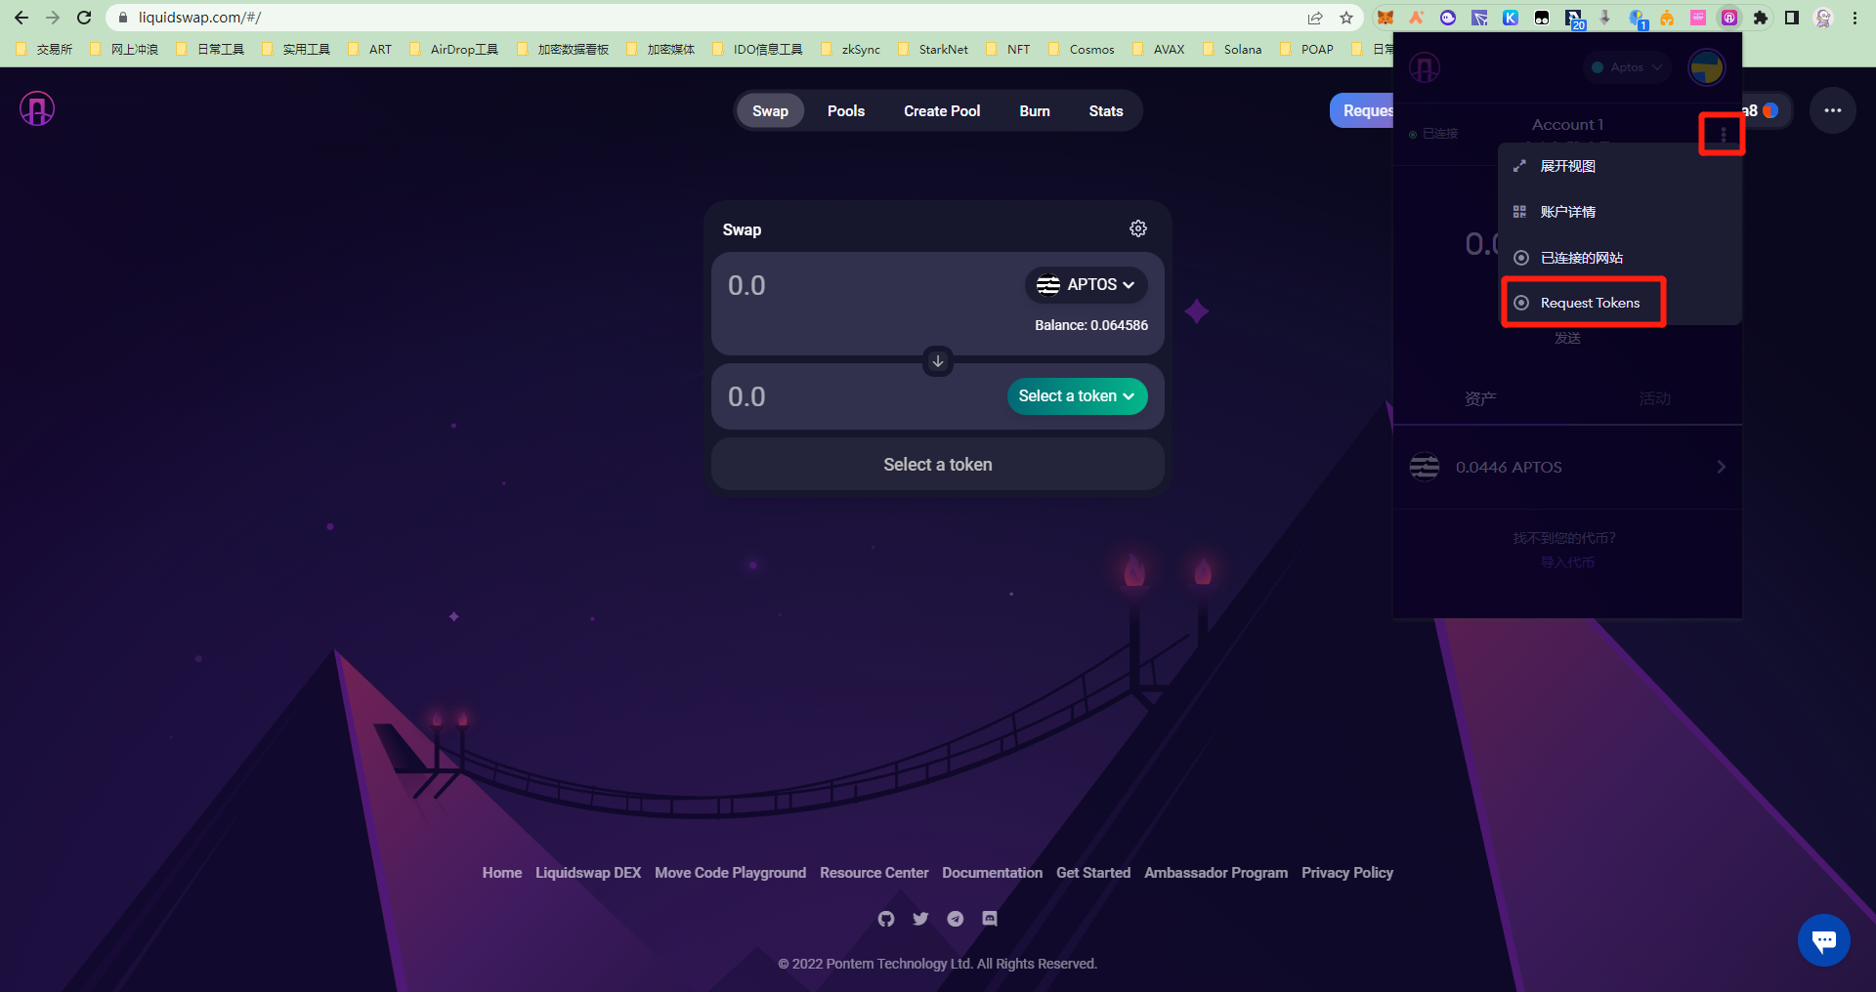Open the Ambassador Program link
This screenshot has height=992, width=1876.
1216,873
